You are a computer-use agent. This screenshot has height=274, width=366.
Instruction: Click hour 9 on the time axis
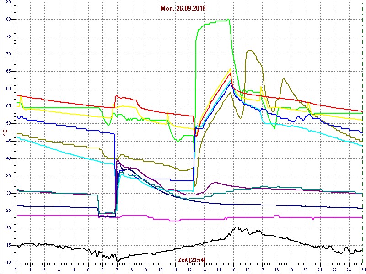(146, 269)
